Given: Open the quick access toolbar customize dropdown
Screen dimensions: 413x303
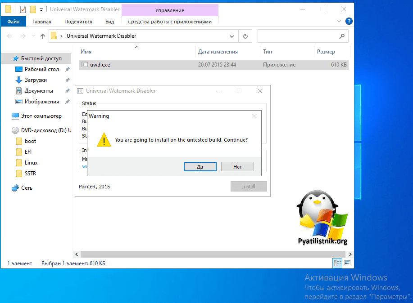Looking at the screenshot, I should point(41,10).
